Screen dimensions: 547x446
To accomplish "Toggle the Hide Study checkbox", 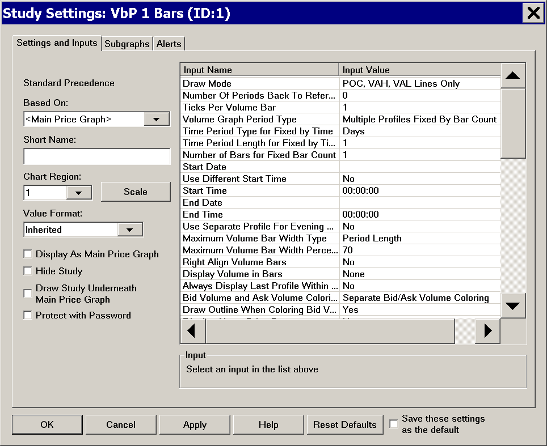I will (28, 271).
